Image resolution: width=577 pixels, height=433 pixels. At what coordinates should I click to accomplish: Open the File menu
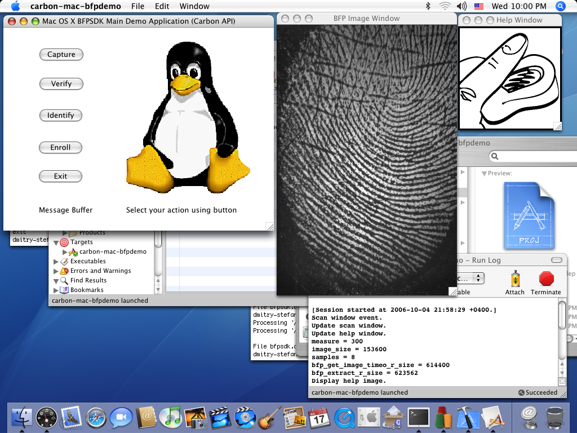pyautogui.click(x=137, y=6)
